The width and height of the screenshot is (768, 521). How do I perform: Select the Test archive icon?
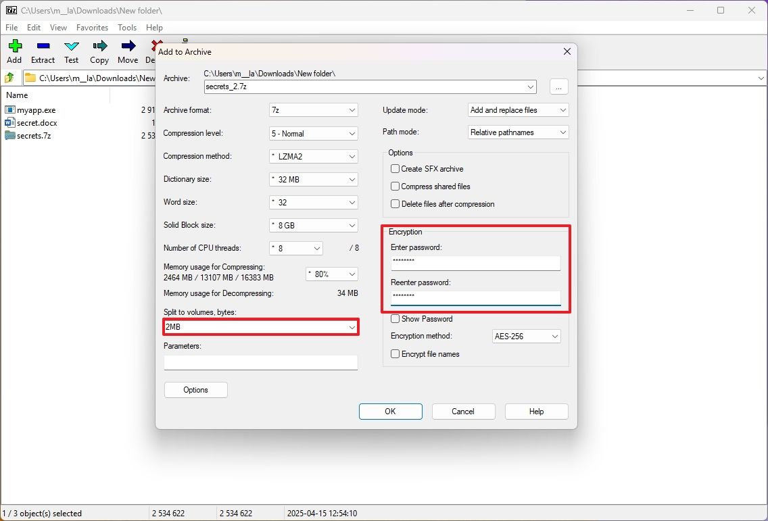71,51
